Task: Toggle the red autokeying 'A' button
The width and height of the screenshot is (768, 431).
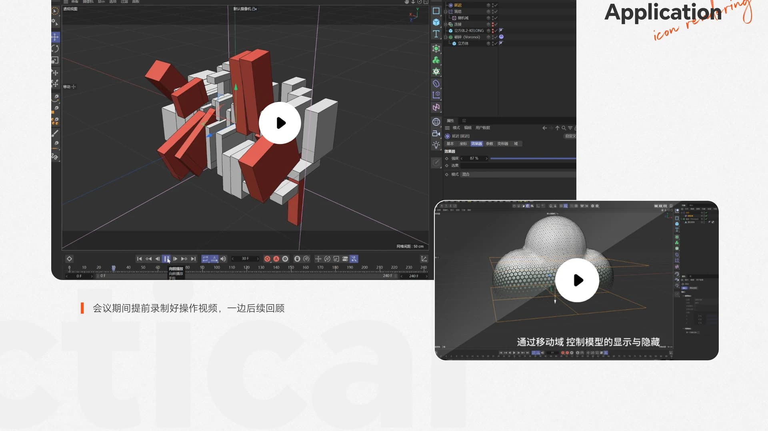Action: [276, 259]
